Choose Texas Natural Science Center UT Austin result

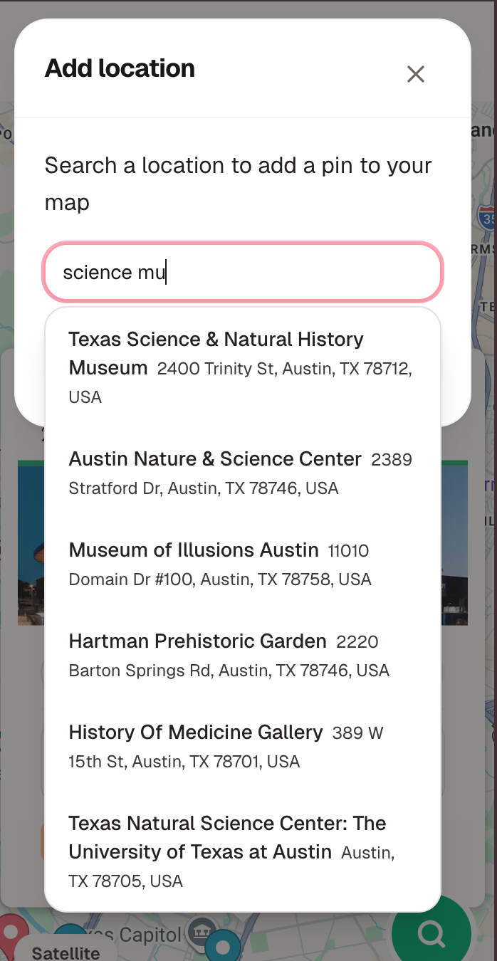(x=242, y=851)
